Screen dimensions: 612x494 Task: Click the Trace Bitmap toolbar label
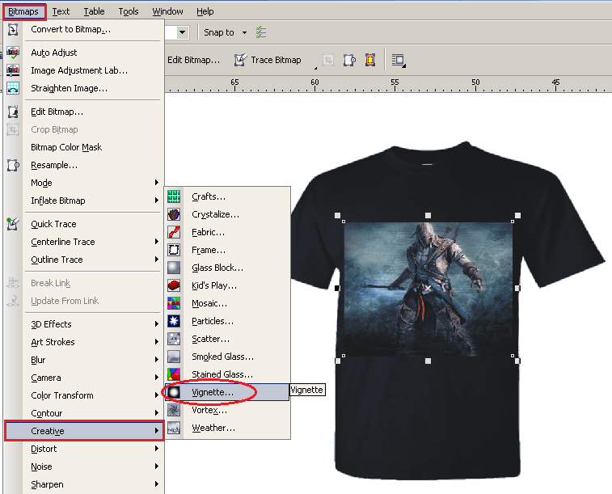(276, 60)
